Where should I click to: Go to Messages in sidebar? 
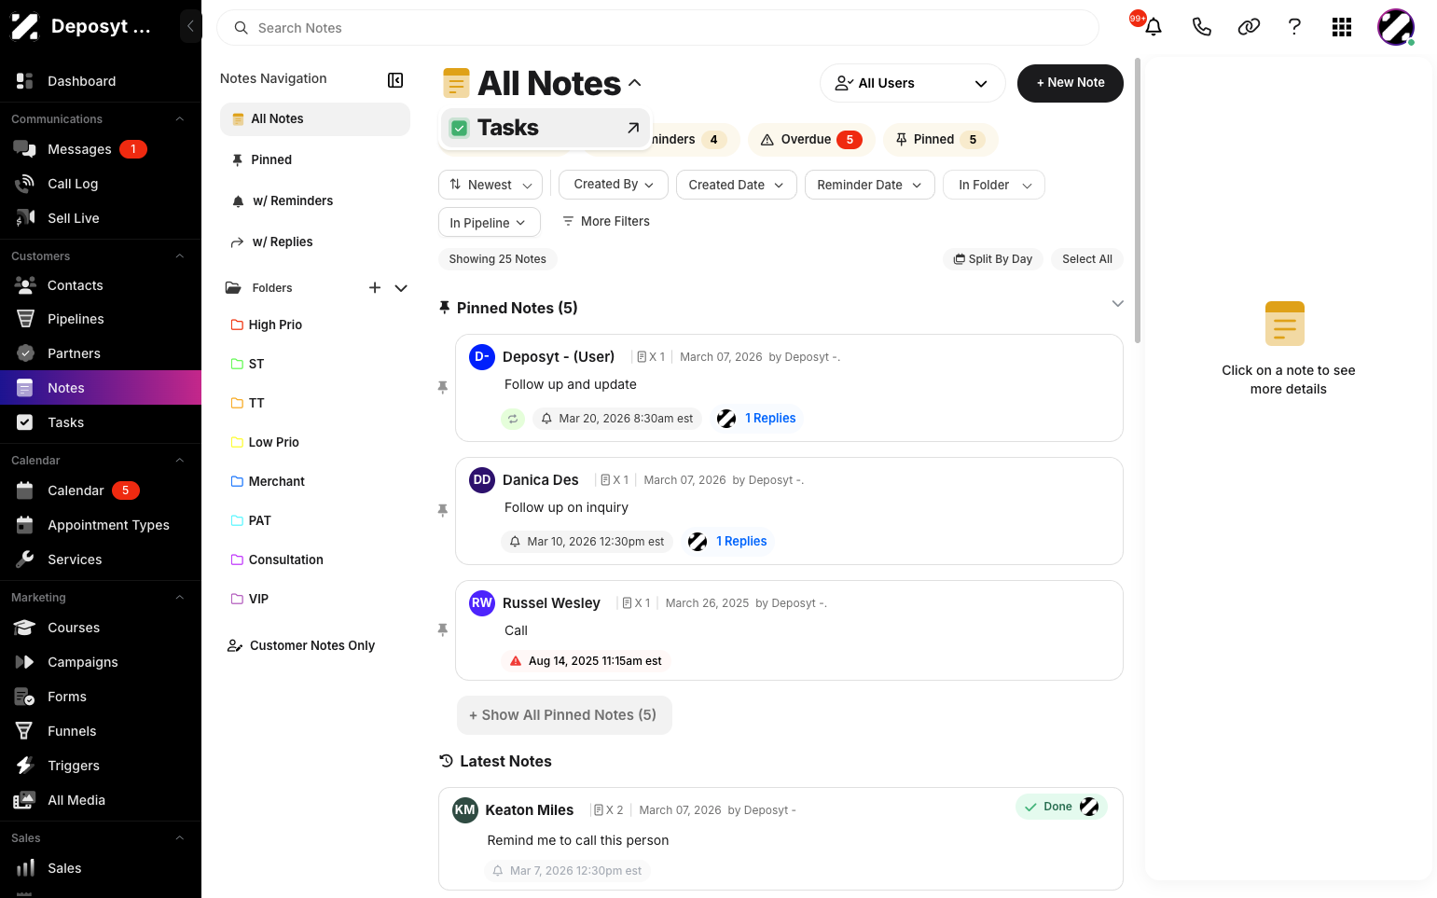point(101,149)
